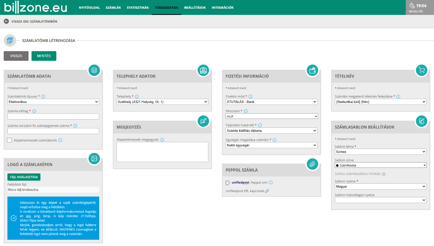Open the Számlák menu
Image resolution: width=434 pixels, height=246 pixels.
pyautogui.click(x=113, y=7)
